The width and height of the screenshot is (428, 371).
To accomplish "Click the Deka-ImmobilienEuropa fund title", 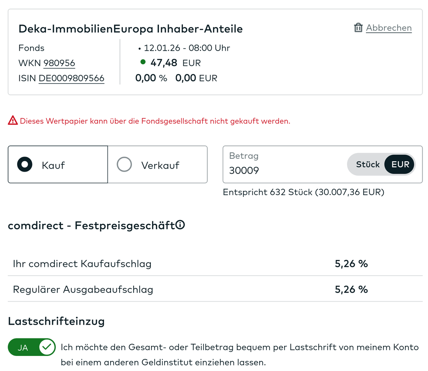I will click(x=130, y=29).
